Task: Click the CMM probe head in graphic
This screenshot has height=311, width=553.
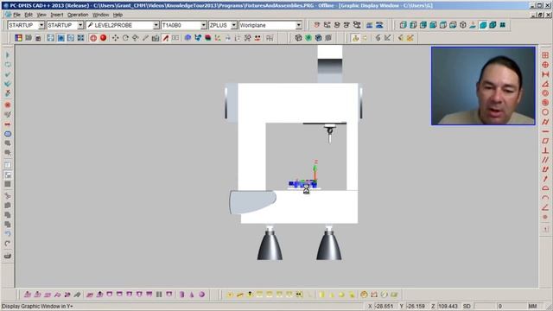Action: tap(330, 133)
